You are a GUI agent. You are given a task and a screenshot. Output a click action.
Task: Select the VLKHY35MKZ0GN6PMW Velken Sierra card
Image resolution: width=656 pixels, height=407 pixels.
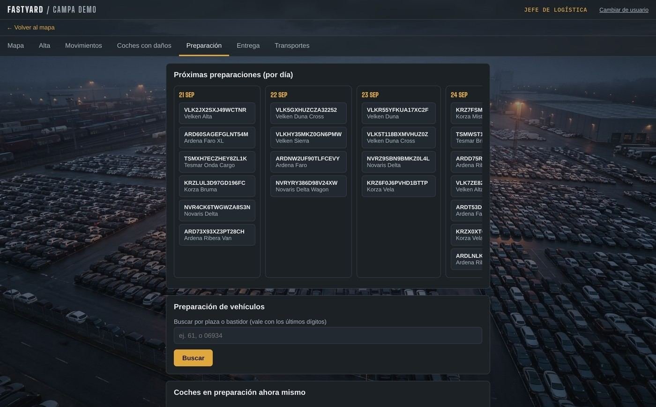[308, 138]
